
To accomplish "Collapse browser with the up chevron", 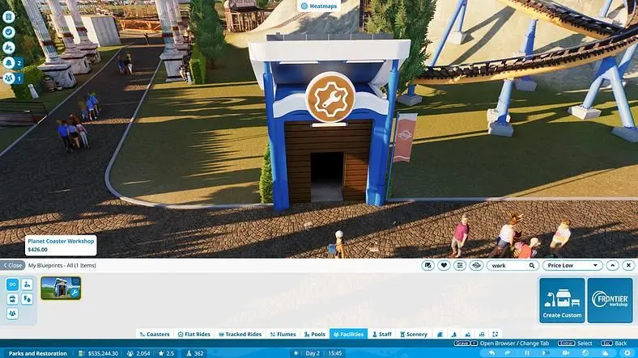I will (x=612, y=265).
